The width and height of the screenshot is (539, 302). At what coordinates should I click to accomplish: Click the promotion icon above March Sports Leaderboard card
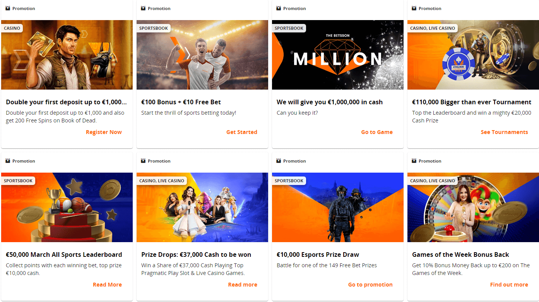click(8, 161)
